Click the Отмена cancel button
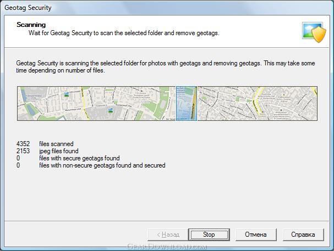334x251 pixels. click(x=256, y=235)
